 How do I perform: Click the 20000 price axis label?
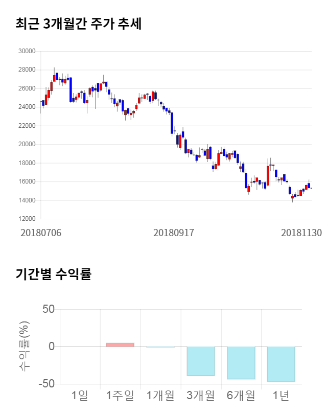click(26, 144)
